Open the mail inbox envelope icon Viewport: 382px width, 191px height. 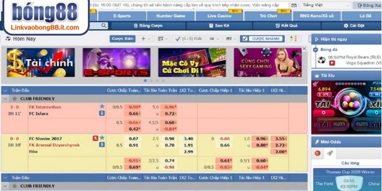pyautogui.click(x=294, y=5)
